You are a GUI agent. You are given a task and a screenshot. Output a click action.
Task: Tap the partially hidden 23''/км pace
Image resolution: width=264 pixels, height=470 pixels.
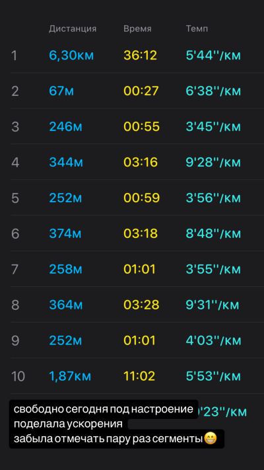tap(222, 412)
